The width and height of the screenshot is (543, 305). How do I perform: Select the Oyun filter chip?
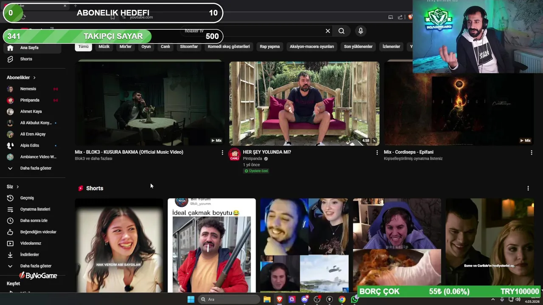point(146,47)
